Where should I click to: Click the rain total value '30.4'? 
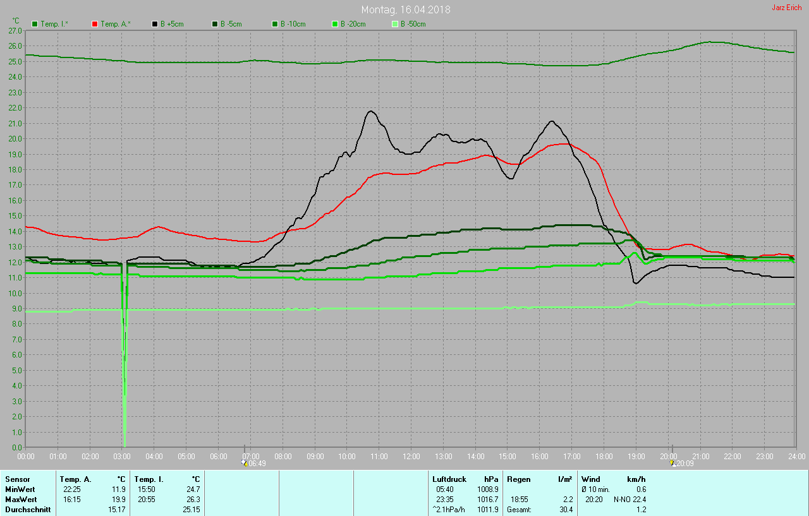coord(566,510)
